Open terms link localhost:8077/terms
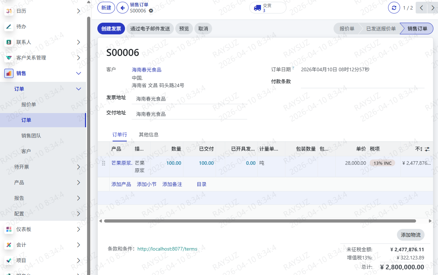This screenshot has height=275, width=438. coord(167,249)
